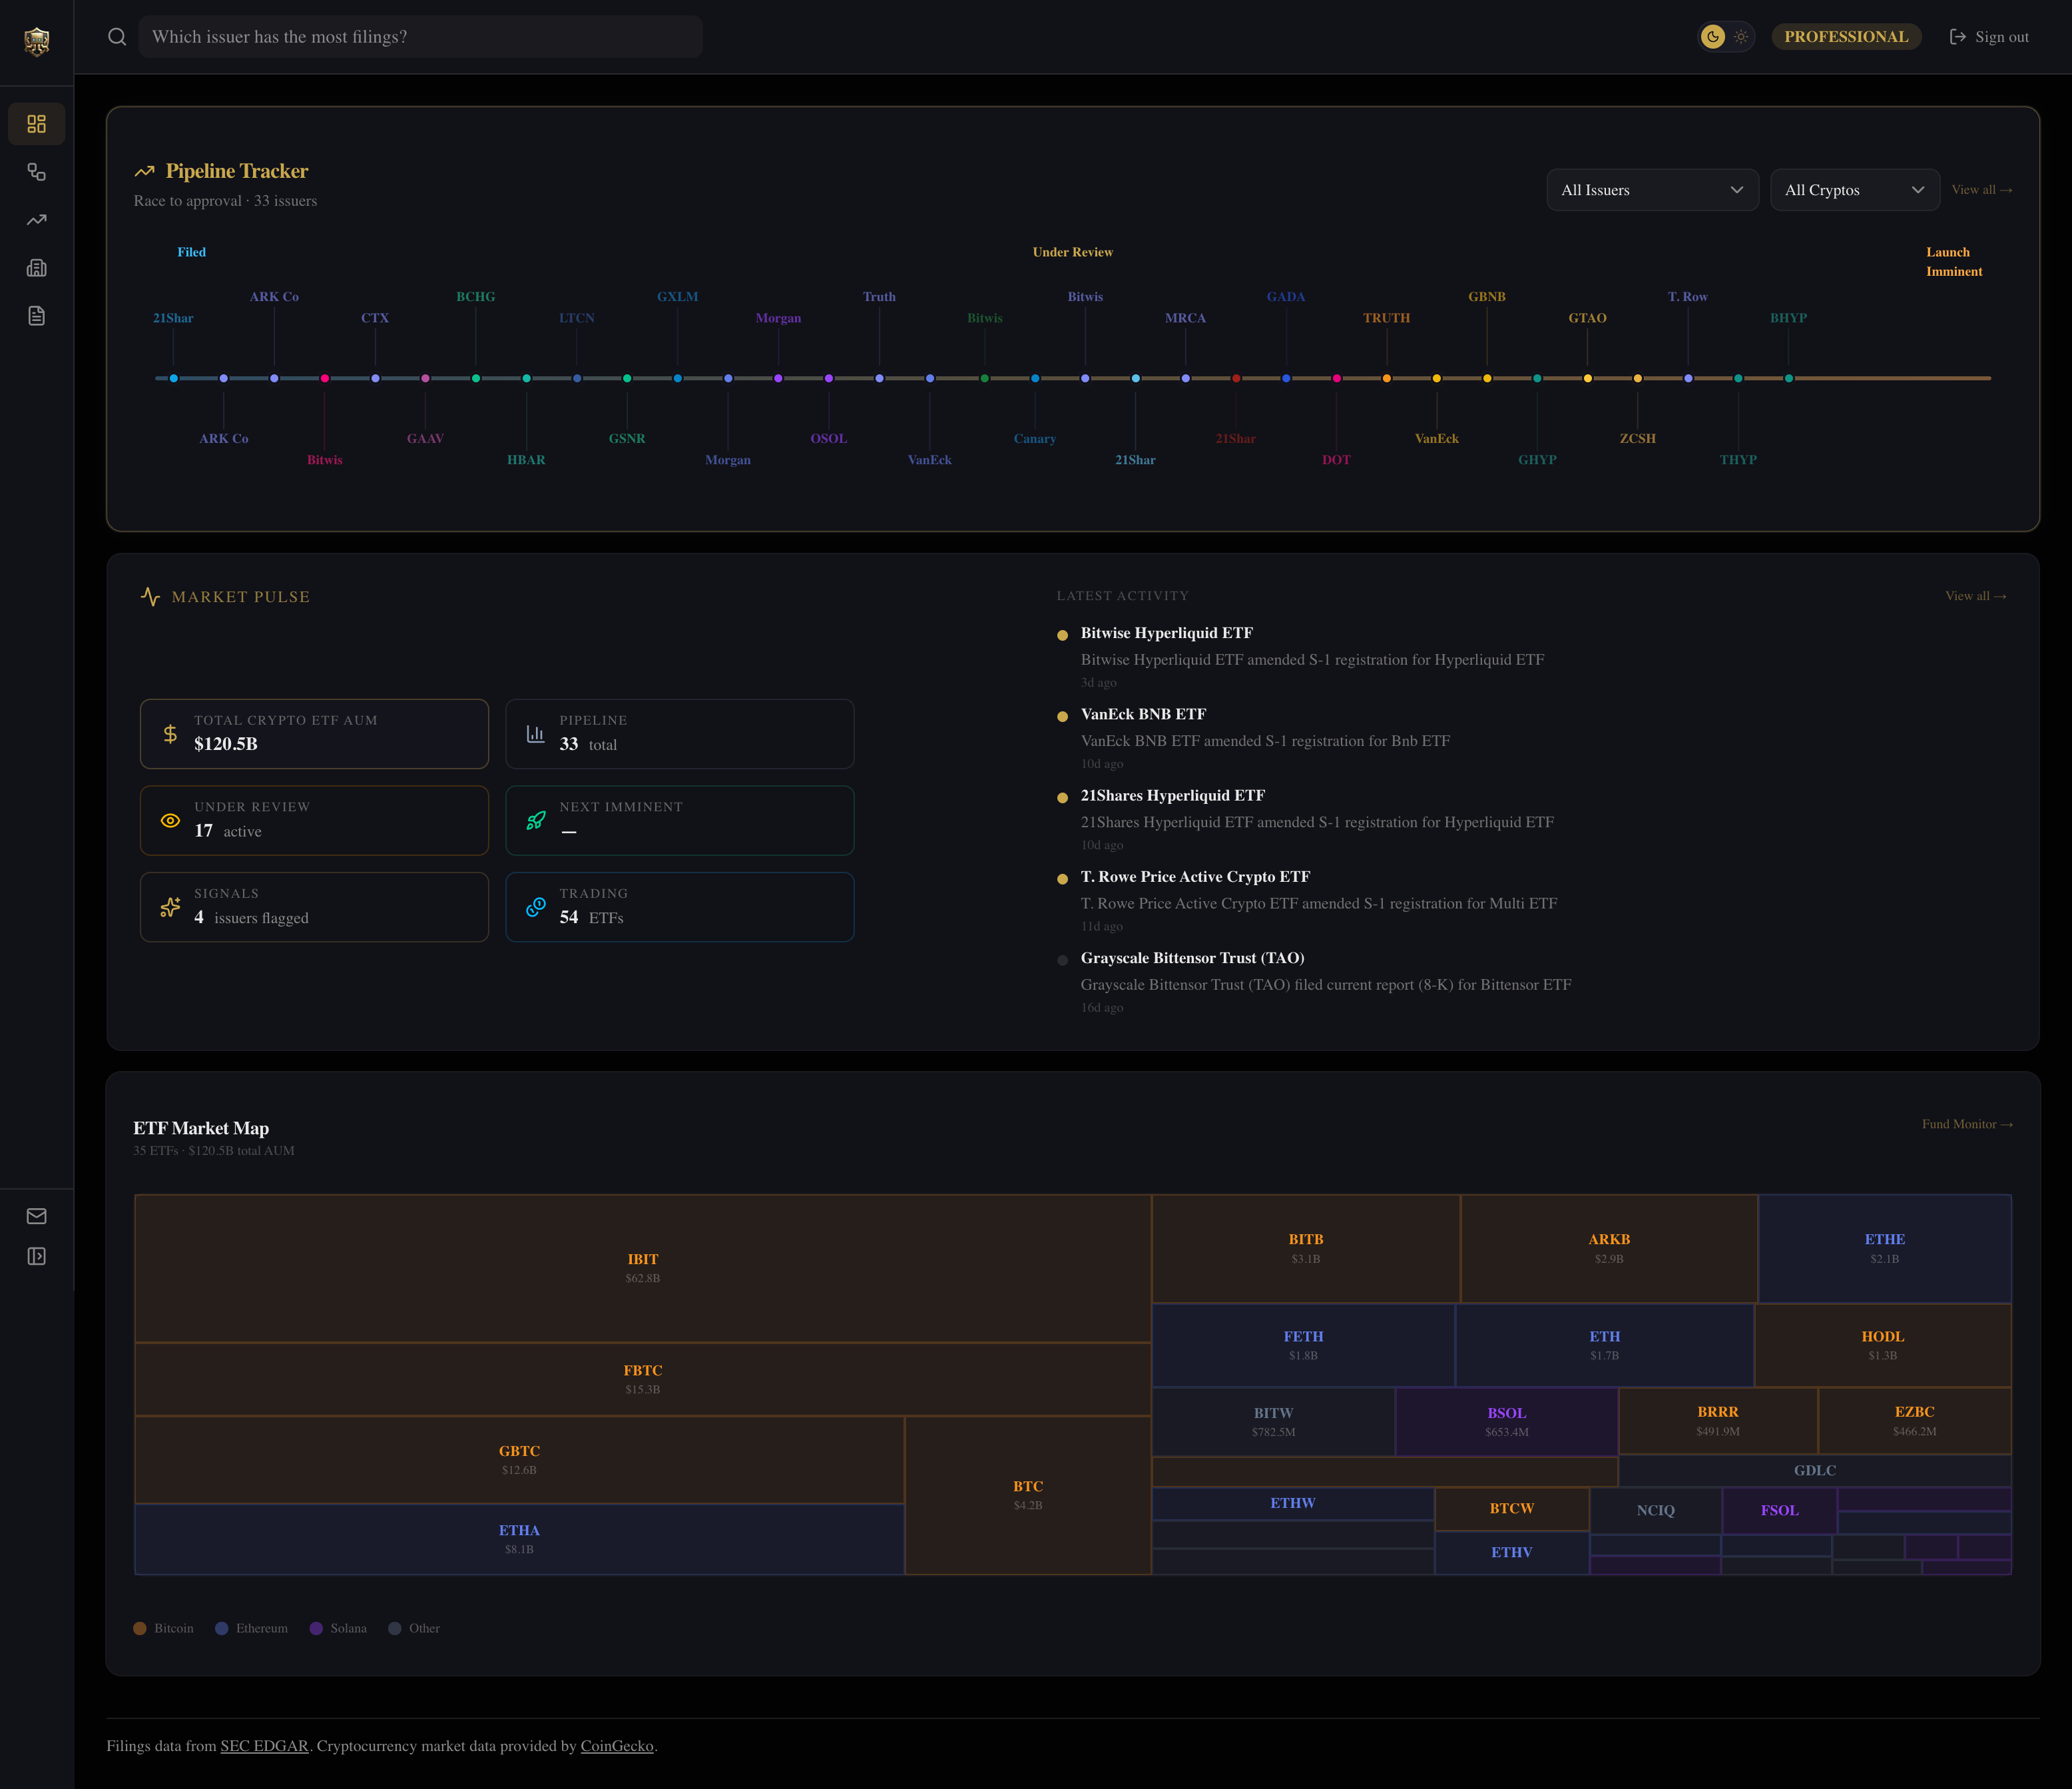Click the FSOL tile in the market map
The width and height of the screenshot is (2072, 1789).
[x=1780, y=1510]
